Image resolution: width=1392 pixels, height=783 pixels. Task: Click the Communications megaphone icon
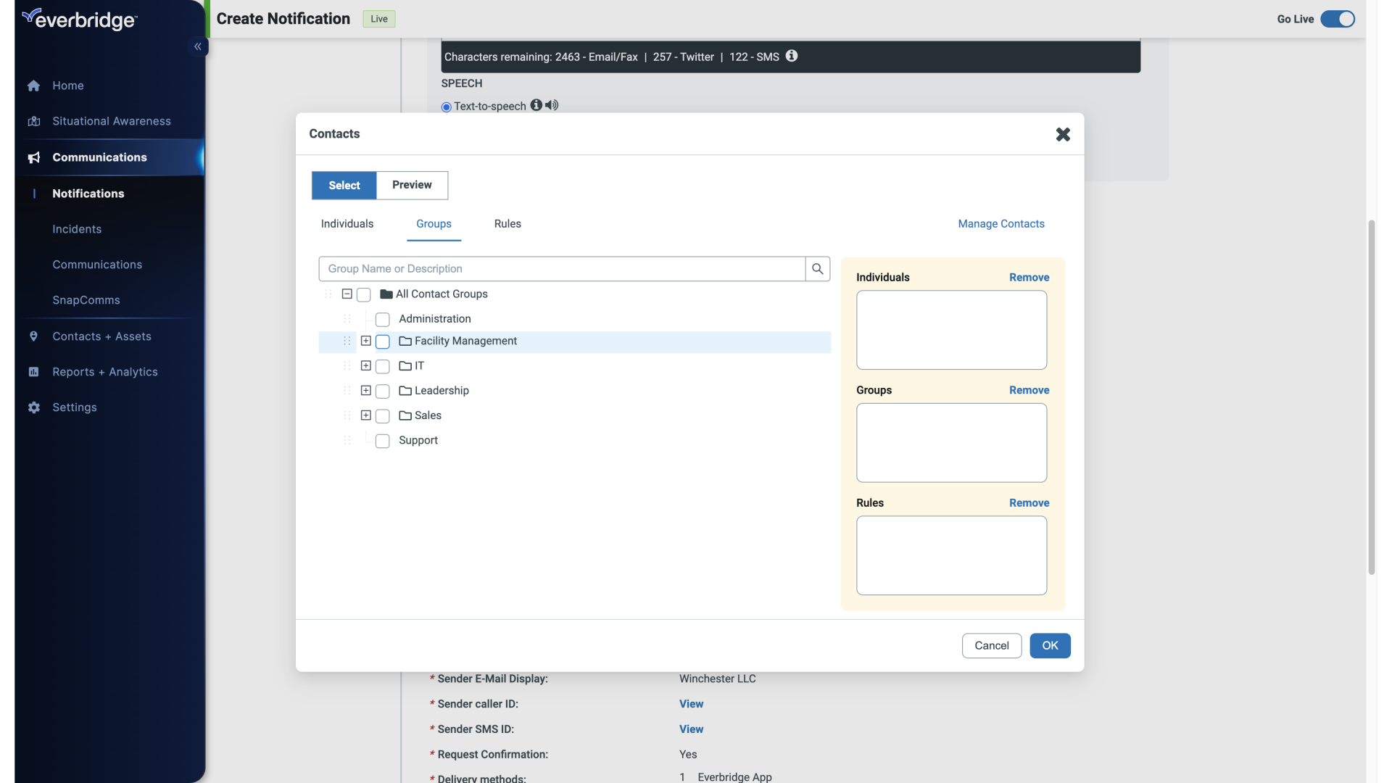33,157
